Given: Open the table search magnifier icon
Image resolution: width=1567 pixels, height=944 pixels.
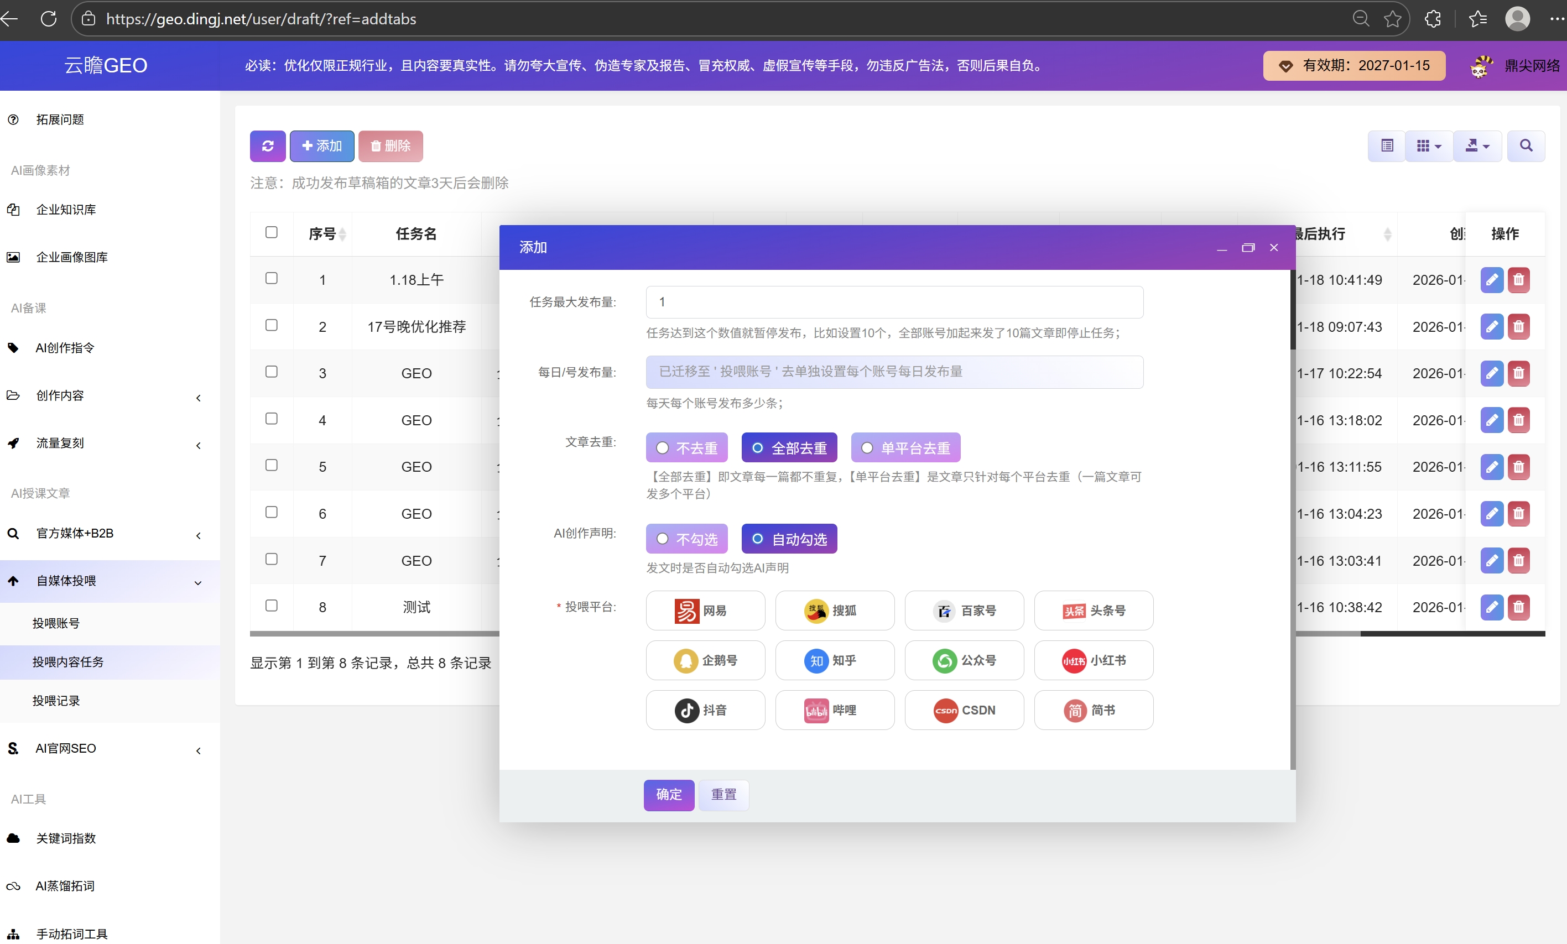Looking at the screenshot, I should pyautogui.click(x=1526, y=145).
